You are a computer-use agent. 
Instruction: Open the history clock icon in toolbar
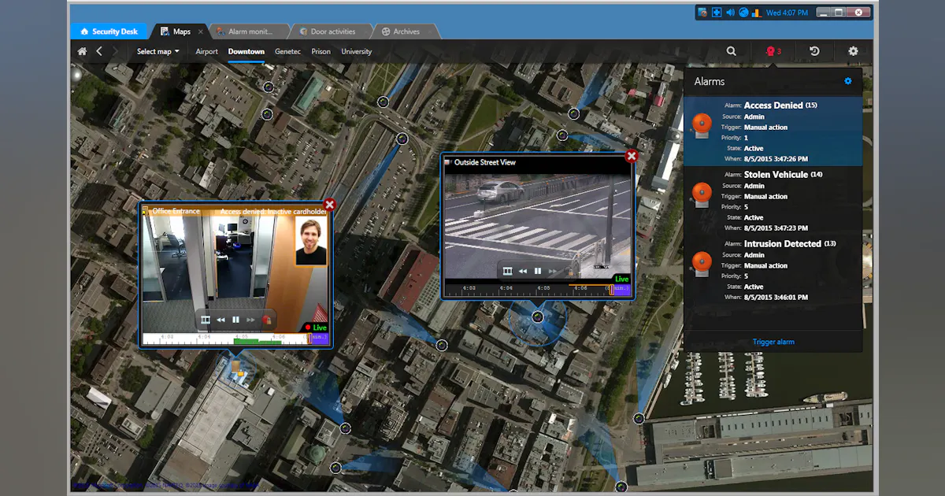tap(814, 51)
